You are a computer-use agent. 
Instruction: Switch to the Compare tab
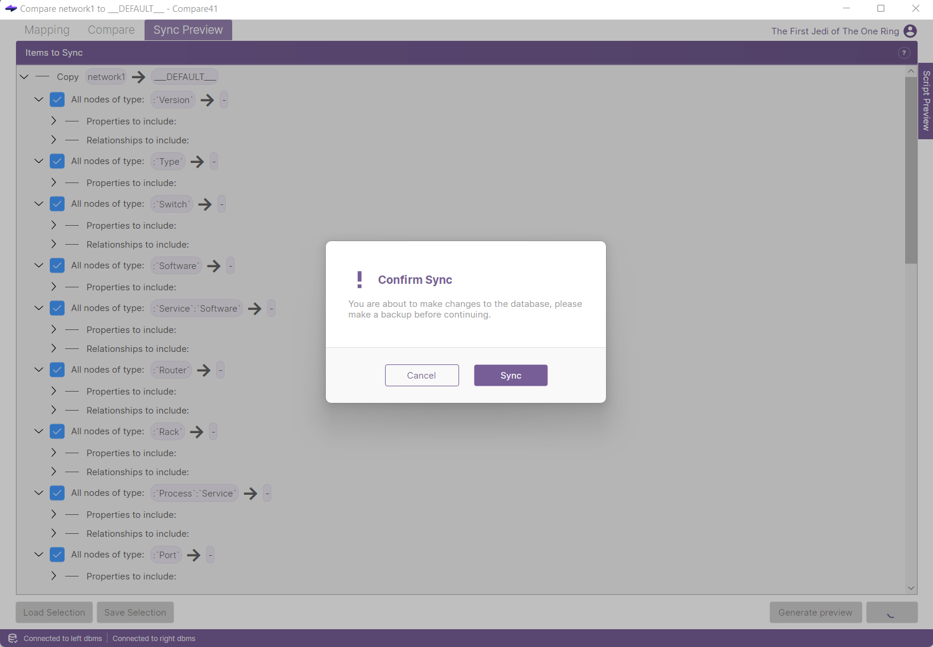(111, 30)
